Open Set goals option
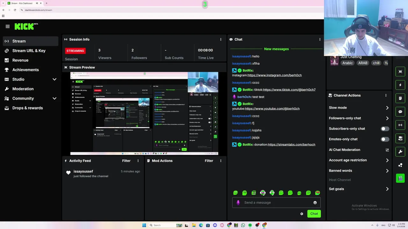The height and width of the screenshot is (229, 408). click(x=359, y=189)
